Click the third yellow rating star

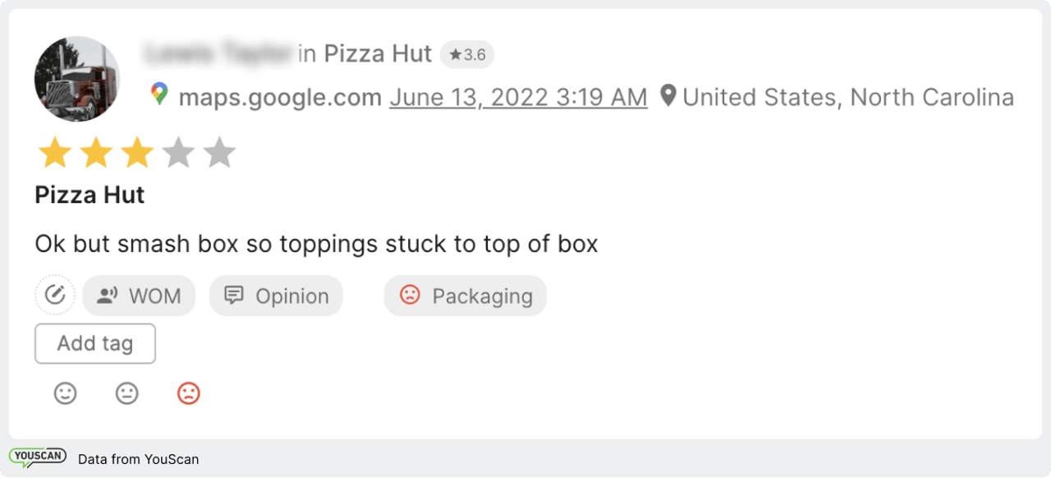point(137,153)
